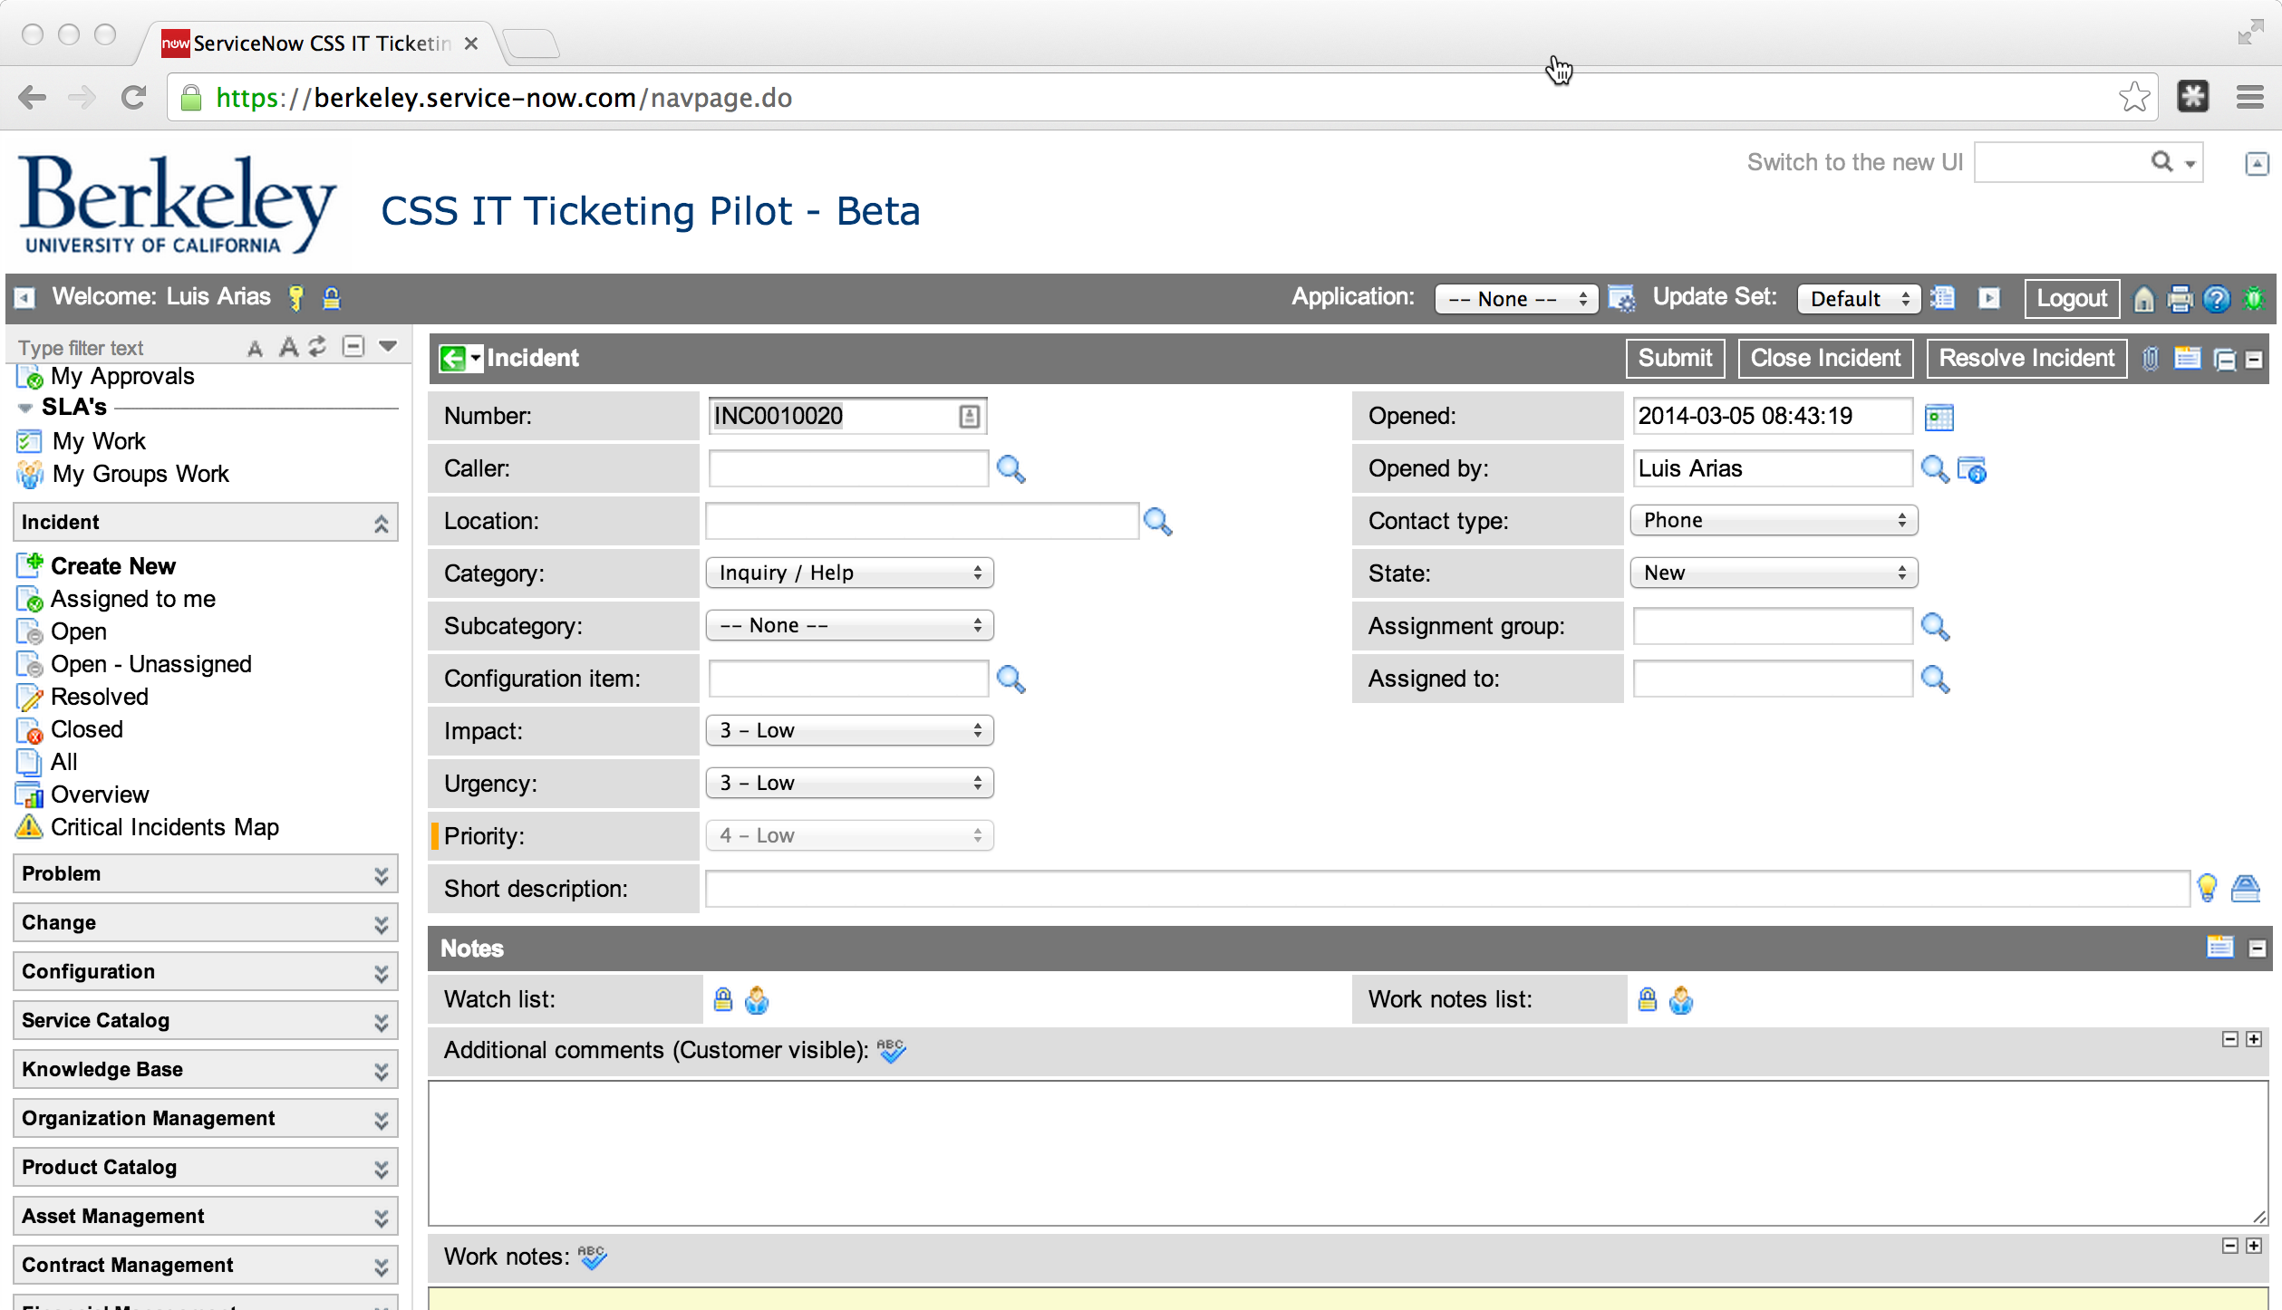Open the Category dropdown
The image size is (2282, 1310).
[x=849, y=573]
